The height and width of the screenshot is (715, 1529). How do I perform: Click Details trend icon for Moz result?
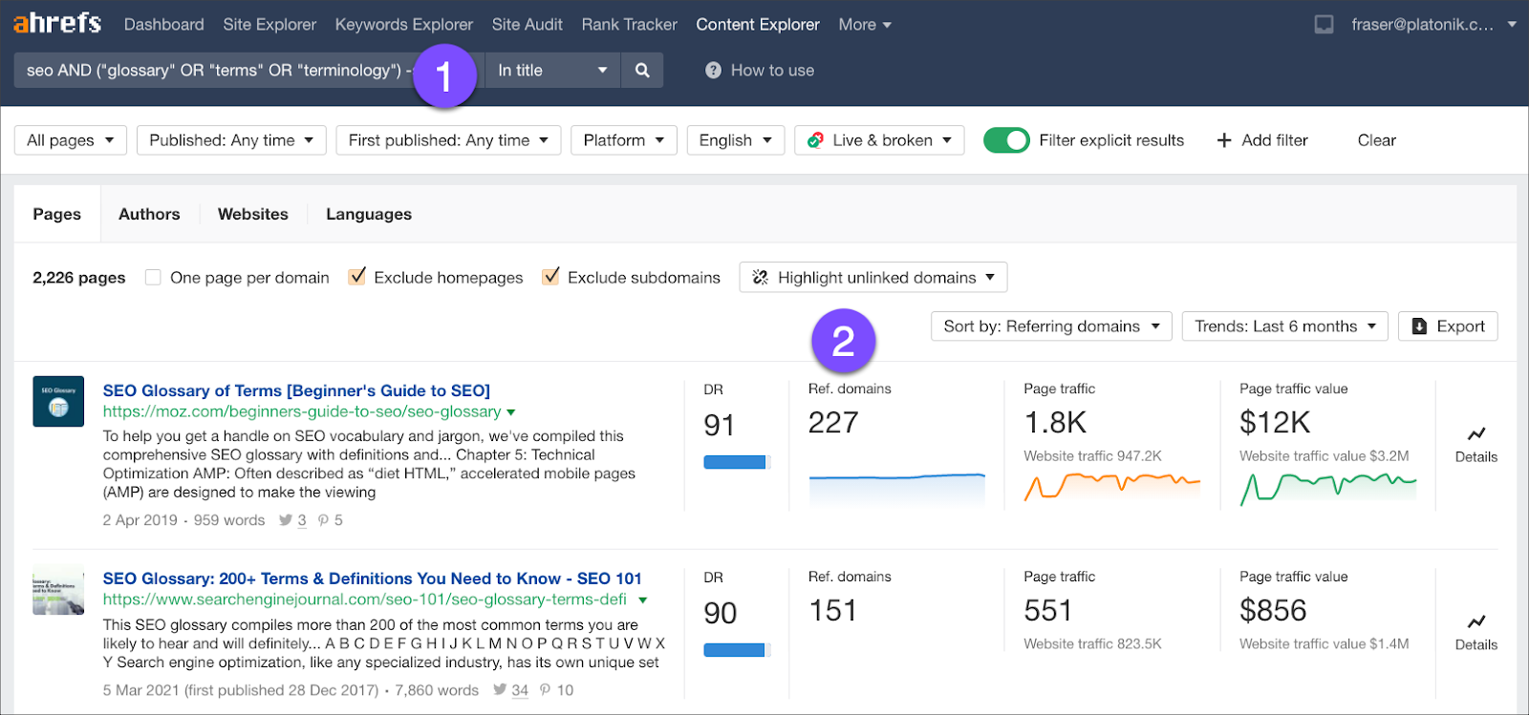1475,434
